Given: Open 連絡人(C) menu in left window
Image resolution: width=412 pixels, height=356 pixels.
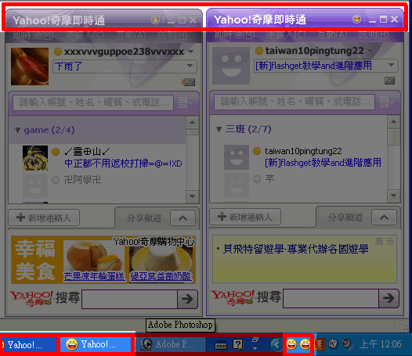Looking at the screenshot, I should pos(85,35).
